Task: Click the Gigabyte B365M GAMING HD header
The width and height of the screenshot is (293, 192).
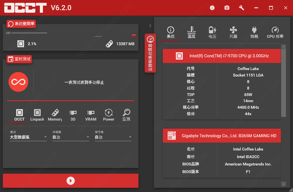Action: click(x=222, y=136)
